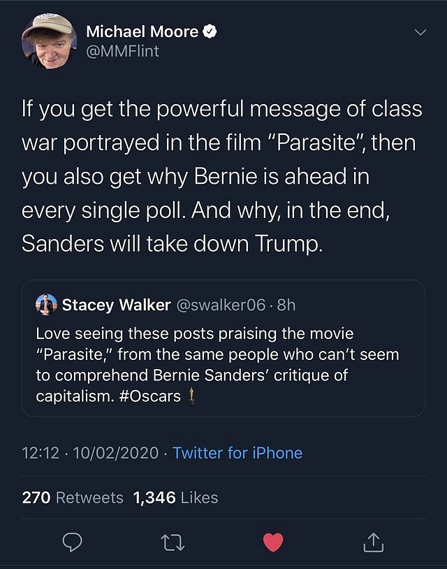Unlike the tweet via the red heart
This screenshot has height=569, width=447.
[x=273, y=542]
